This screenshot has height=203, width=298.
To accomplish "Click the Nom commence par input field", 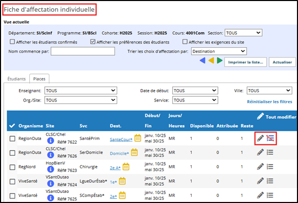I will coord(83,51).
